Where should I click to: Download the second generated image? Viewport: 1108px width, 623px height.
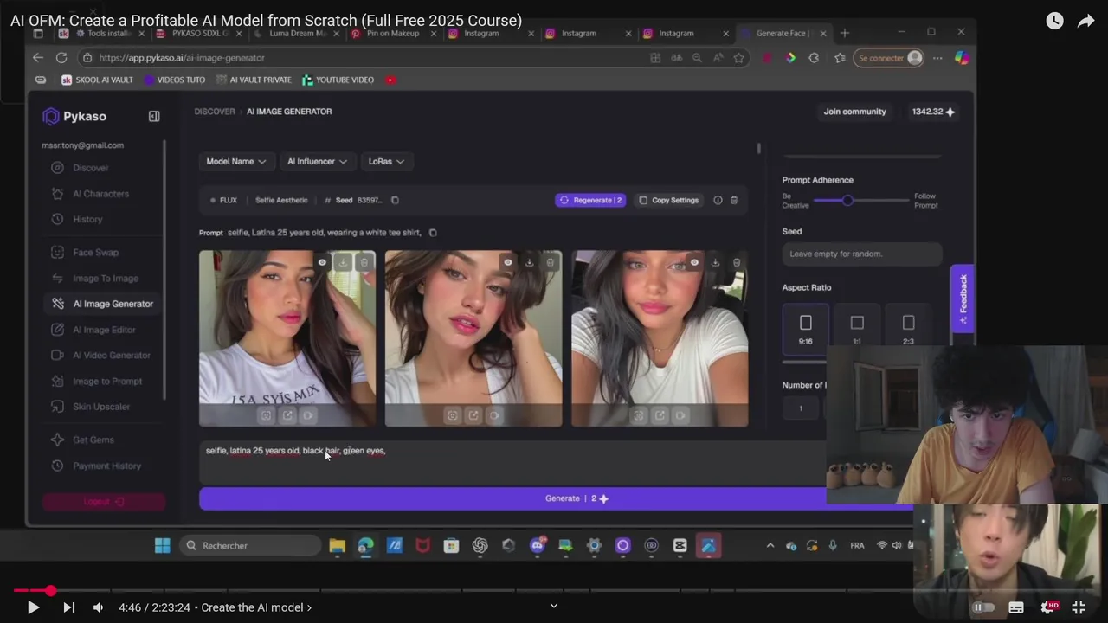point(529,262)
